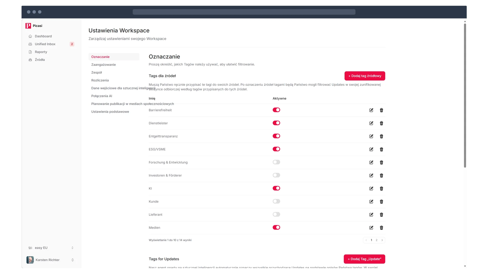Click the browser address bar

(244, 12)
